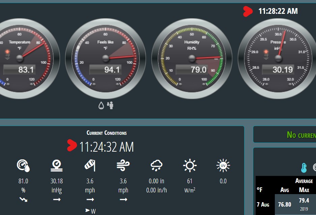Click the rainfall cloud icon above 0.00 in
The width and height of the screenshot is (316, 215).
click(156, 165)
